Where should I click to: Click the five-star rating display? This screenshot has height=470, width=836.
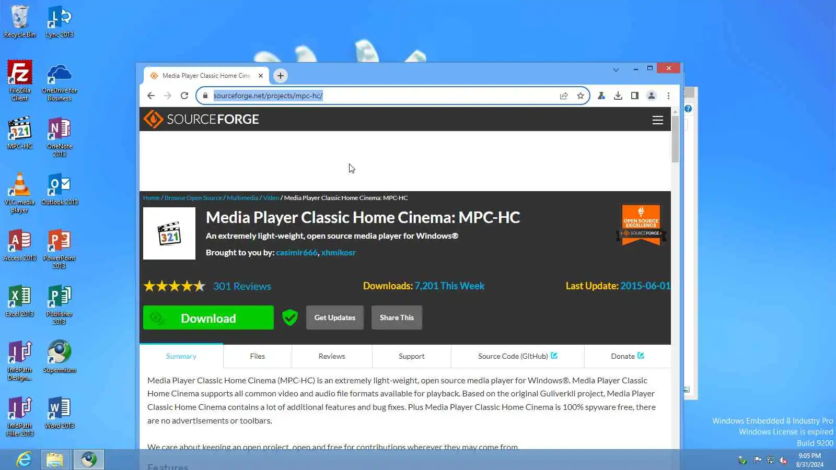tap(175, 286)
